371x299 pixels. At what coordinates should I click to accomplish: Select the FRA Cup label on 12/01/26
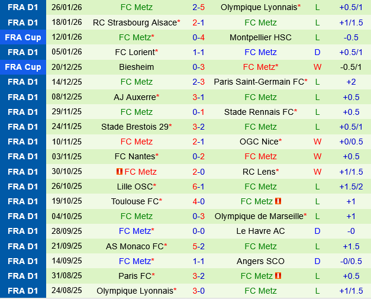click(23, 37)
